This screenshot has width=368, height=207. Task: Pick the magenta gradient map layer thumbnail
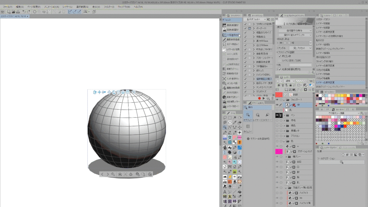(x=279, y=152)
